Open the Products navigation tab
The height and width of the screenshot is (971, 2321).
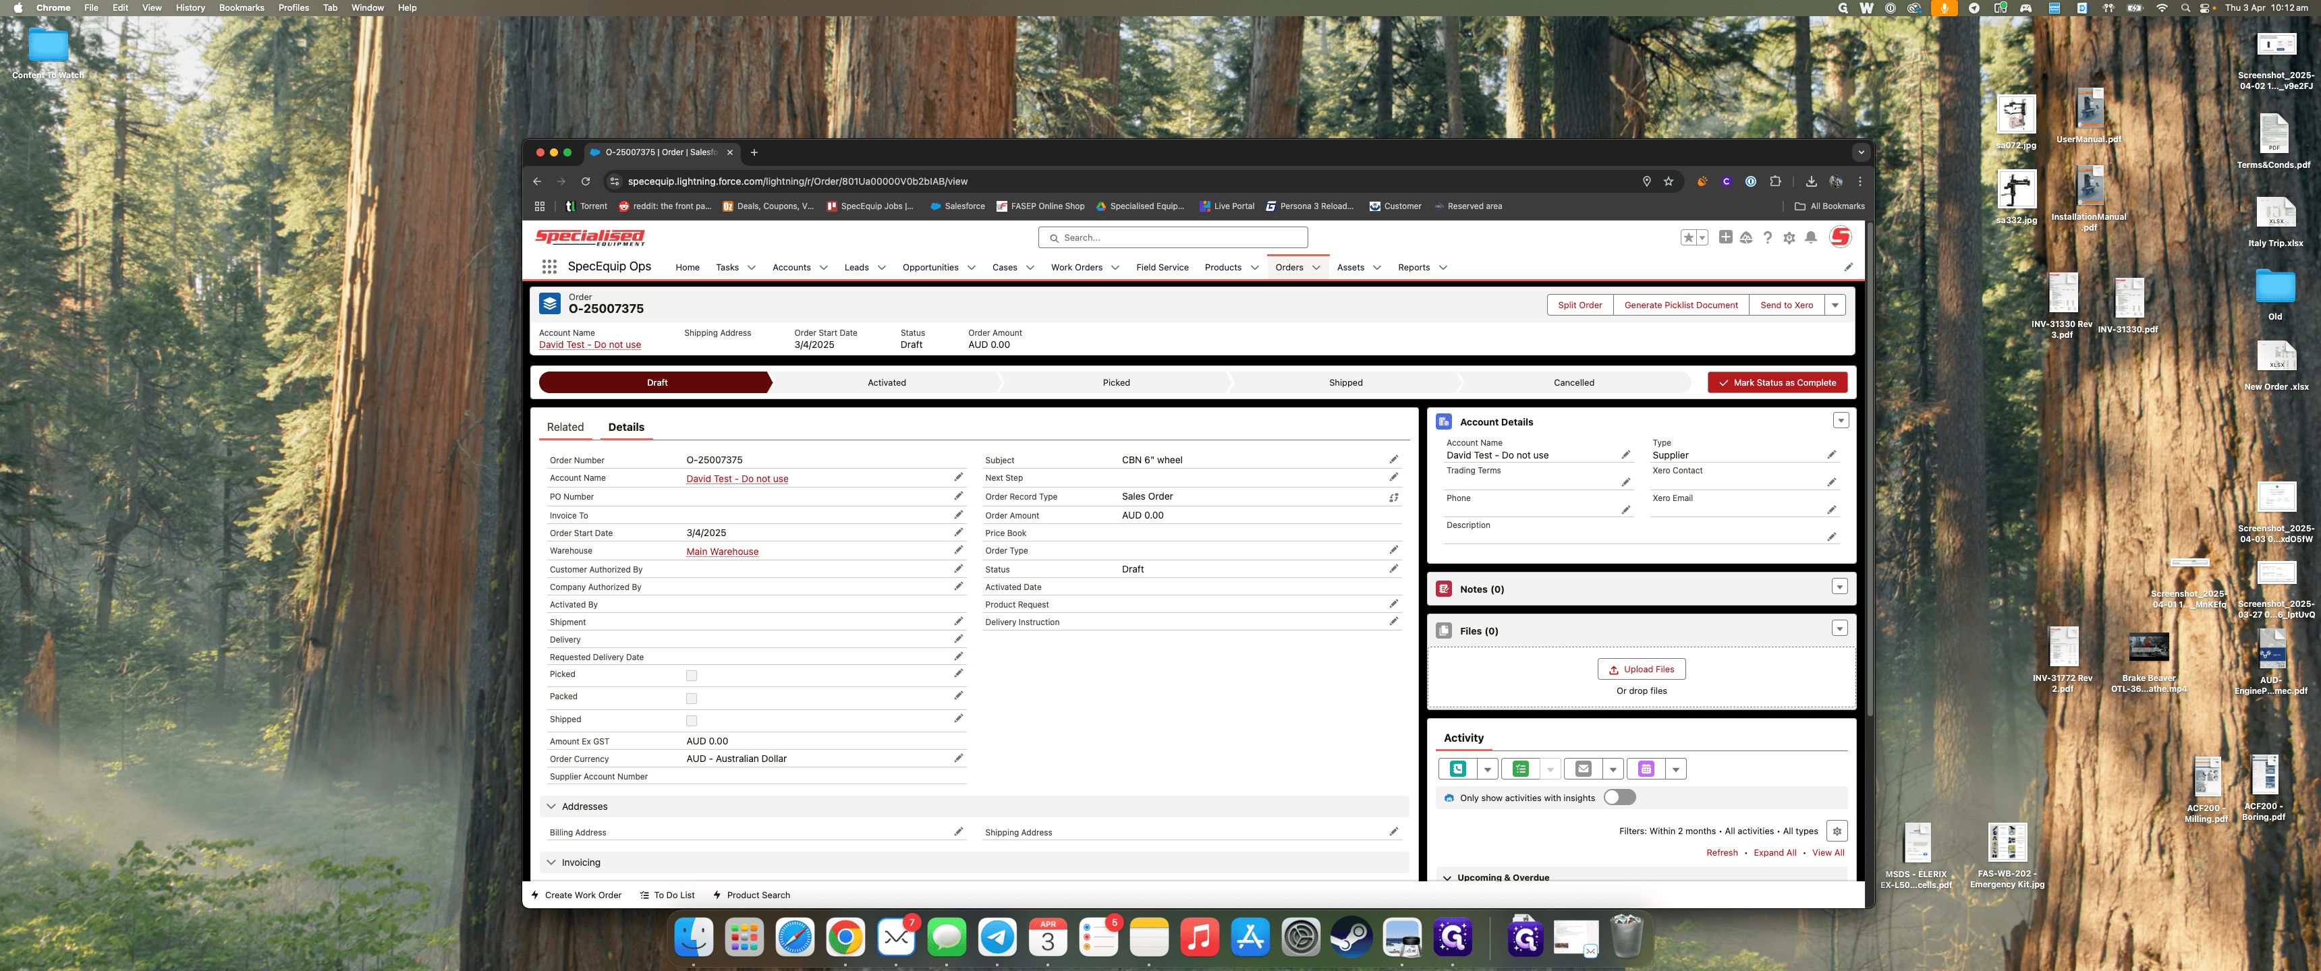pos(1223,268)
